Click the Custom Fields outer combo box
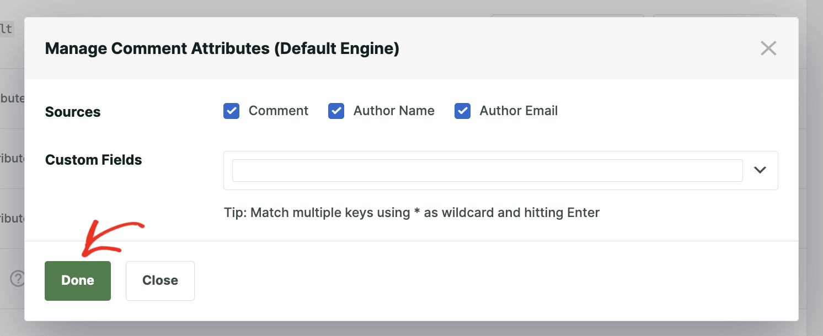823x336 pixels. [x=500, y=170]
